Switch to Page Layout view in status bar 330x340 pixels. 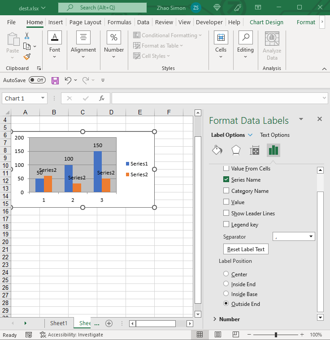217,335
